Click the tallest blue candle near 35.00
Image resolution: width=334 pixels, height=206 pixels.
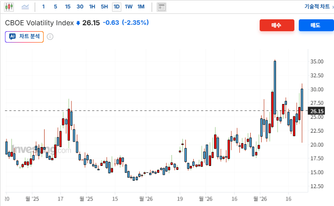(275, 88)
